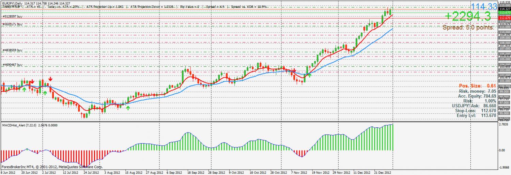
Task: Select the green up arrow near 19 Nov 2012
Action: (310, 75)
